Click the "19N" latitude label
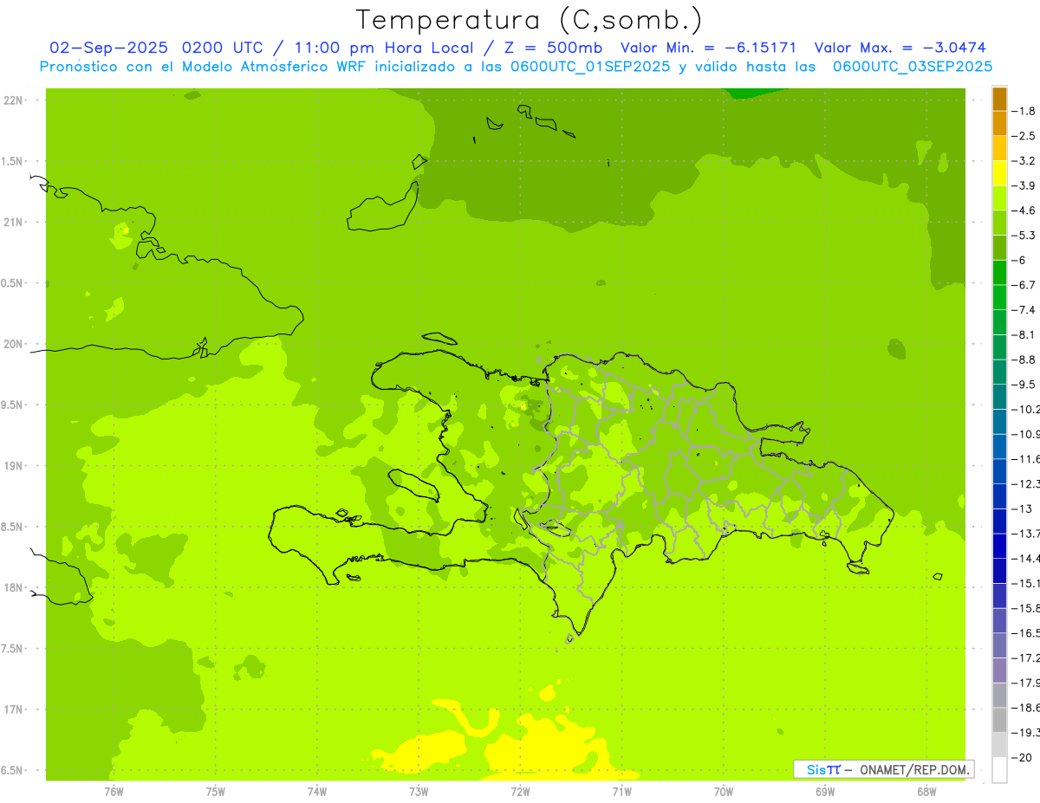The height and width of the screenshot is (803, 1040). coord(14,466)
